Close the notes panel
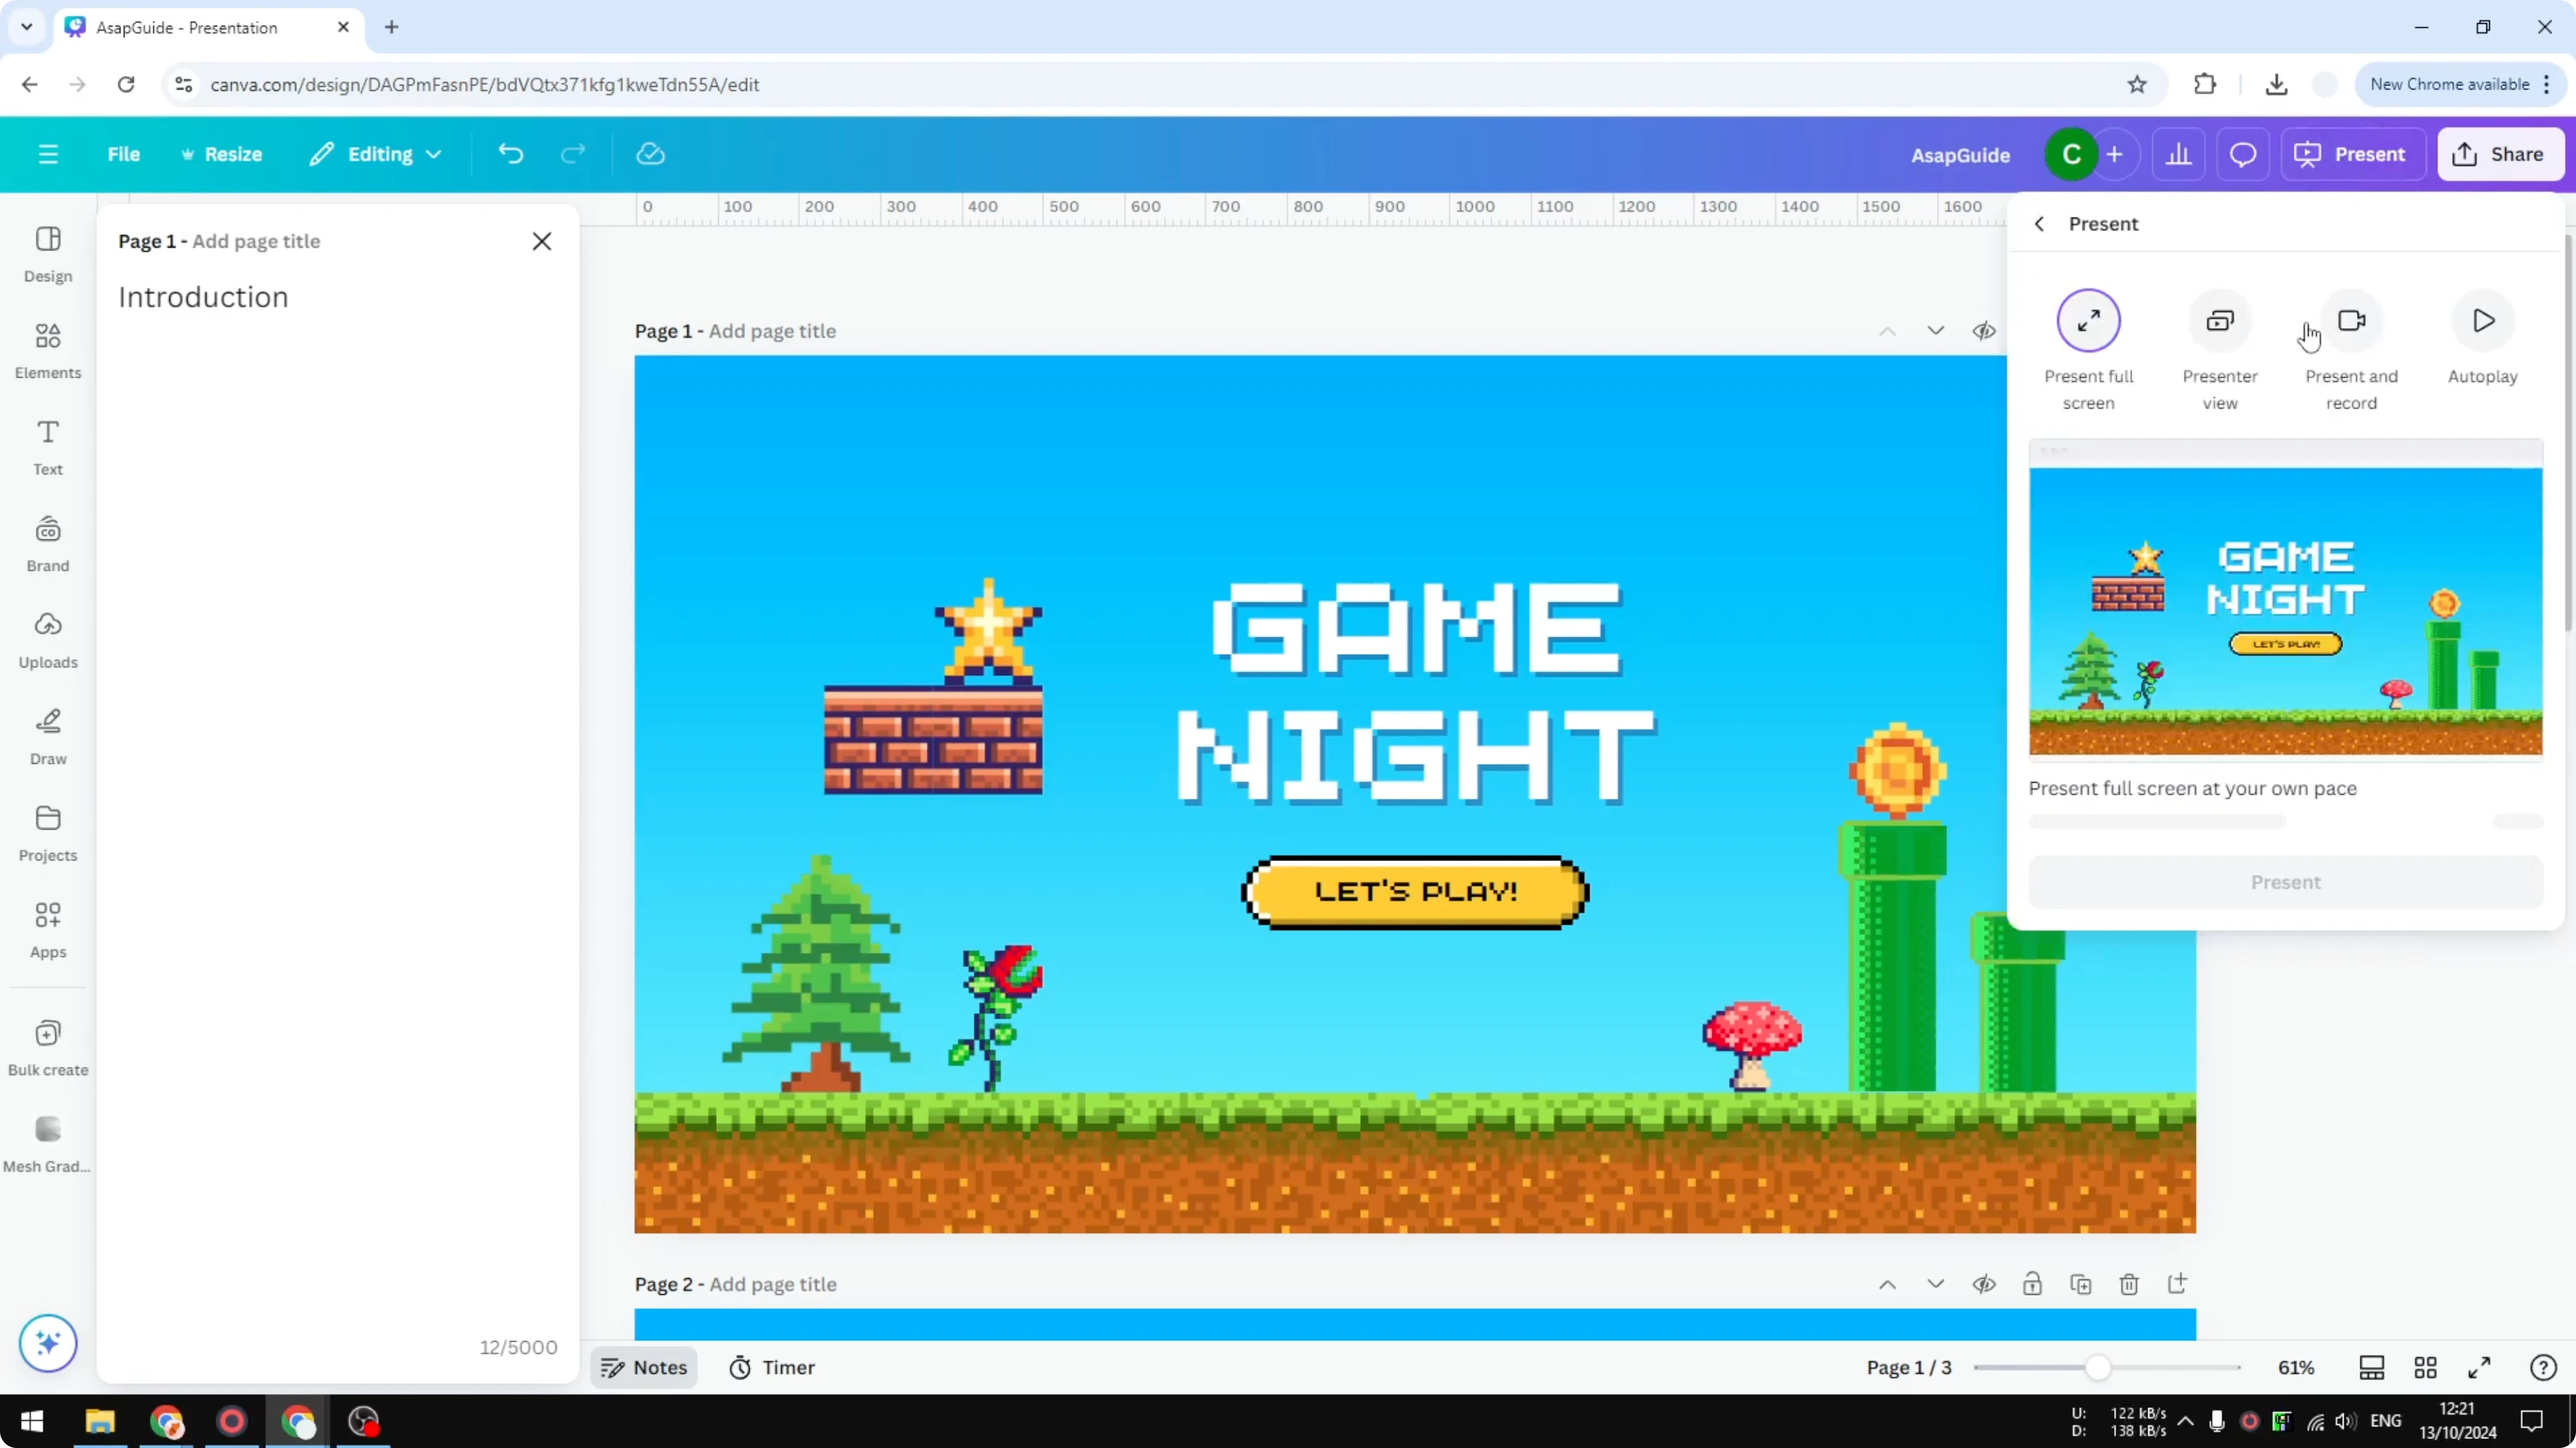 point(542,241)
